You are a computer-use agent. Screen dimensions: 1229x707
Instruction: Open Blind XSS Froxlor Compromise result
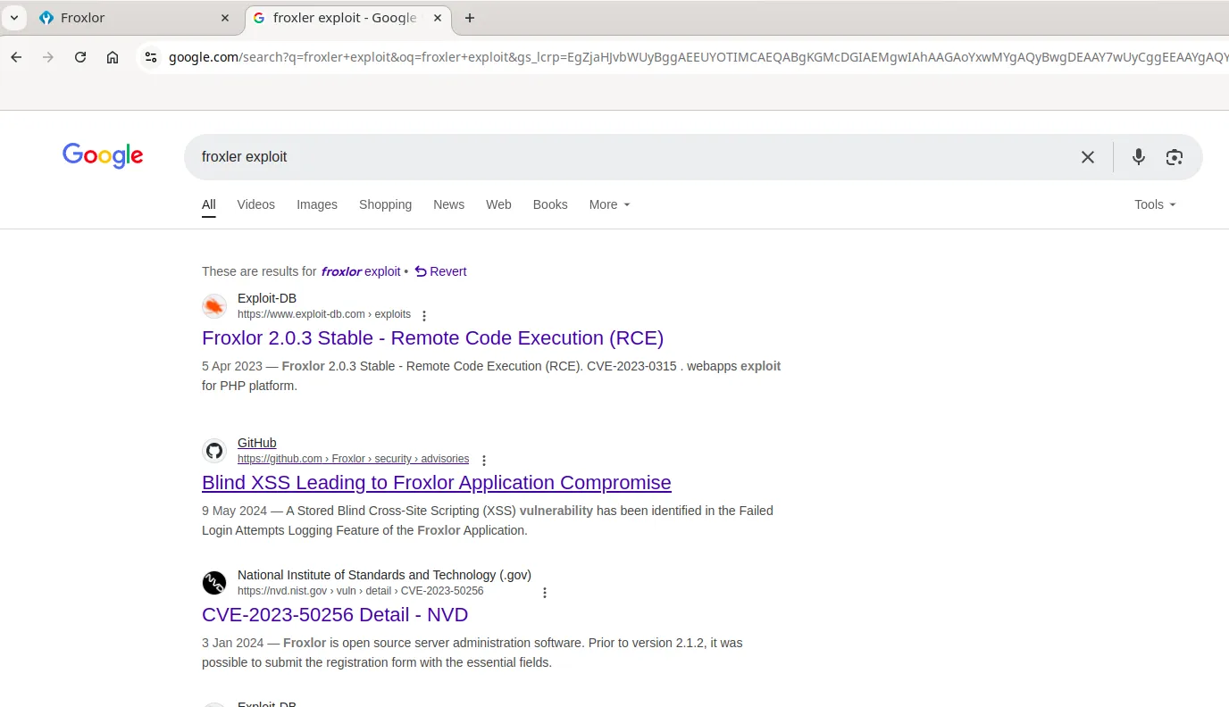(x=437, y=482)
